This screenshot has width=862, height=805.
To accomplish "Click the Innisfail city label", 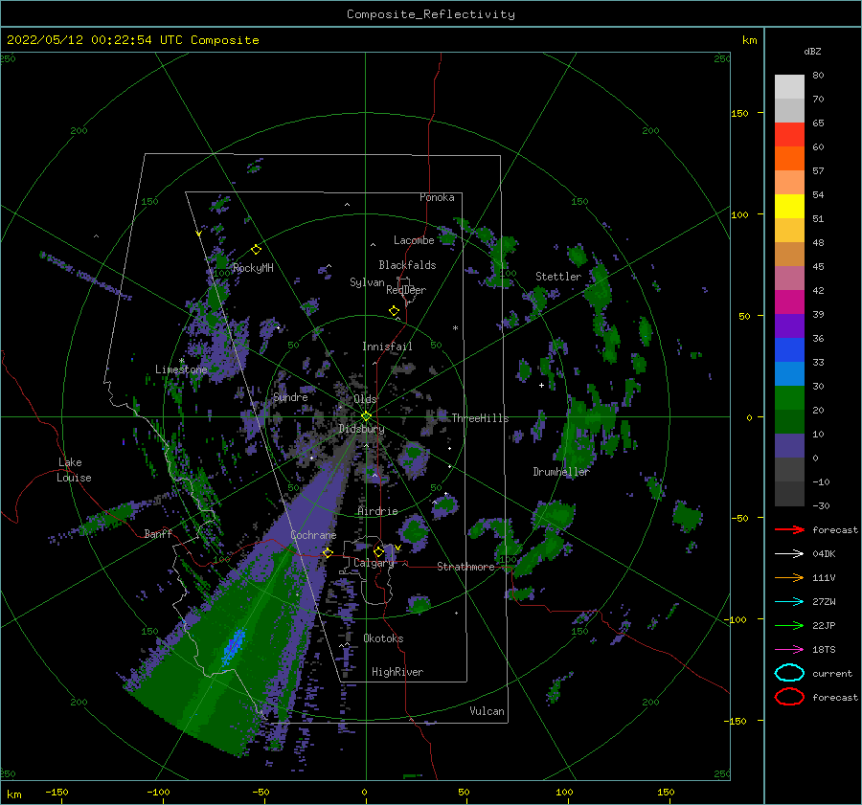I will pyautogui.click(x=387, y=347).
